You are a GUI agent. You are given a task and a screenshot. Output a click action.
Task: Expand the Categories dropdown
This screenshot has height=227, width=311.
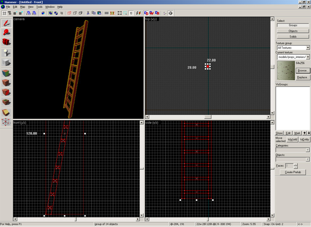pos(308,150)
